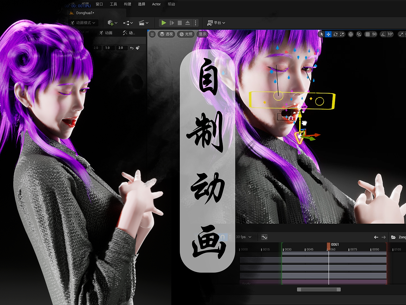The image size is (406, 305).
Task: Switch to the Donghua1 level tab
Action: pyautogui.click(x=85, y=13)
